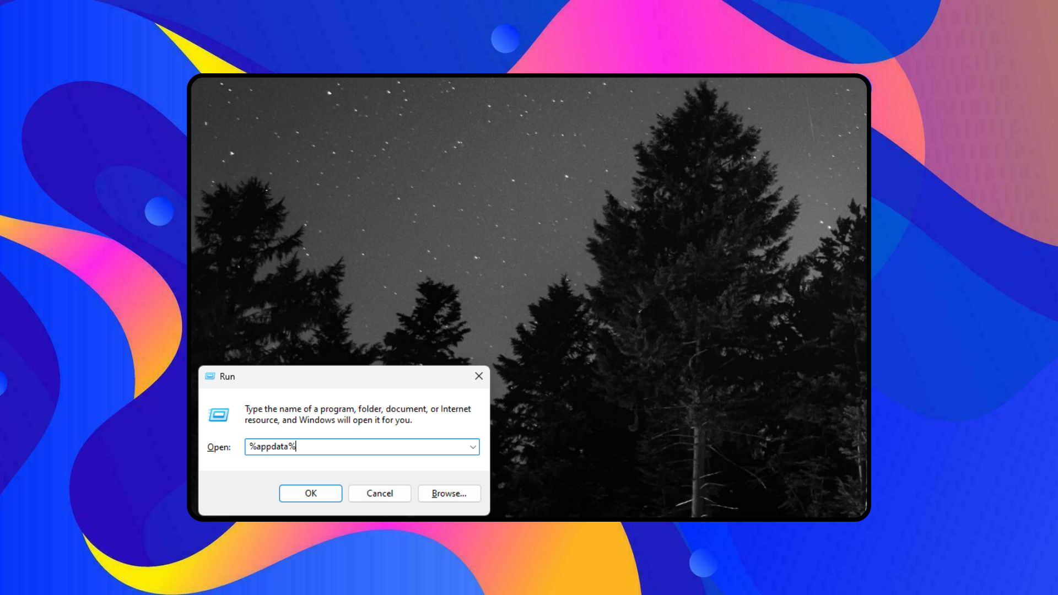
Task: Click empty title bar area of Run dialog
Action: click(353, 376)
